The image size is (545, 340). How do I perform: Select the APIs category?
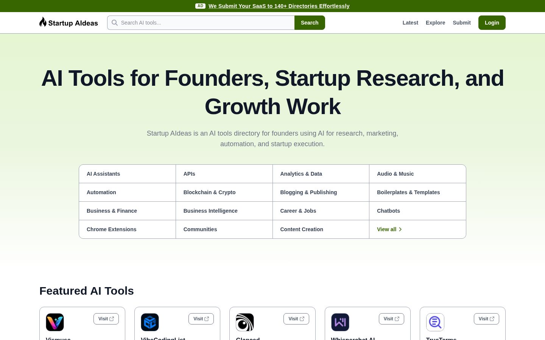224,174
